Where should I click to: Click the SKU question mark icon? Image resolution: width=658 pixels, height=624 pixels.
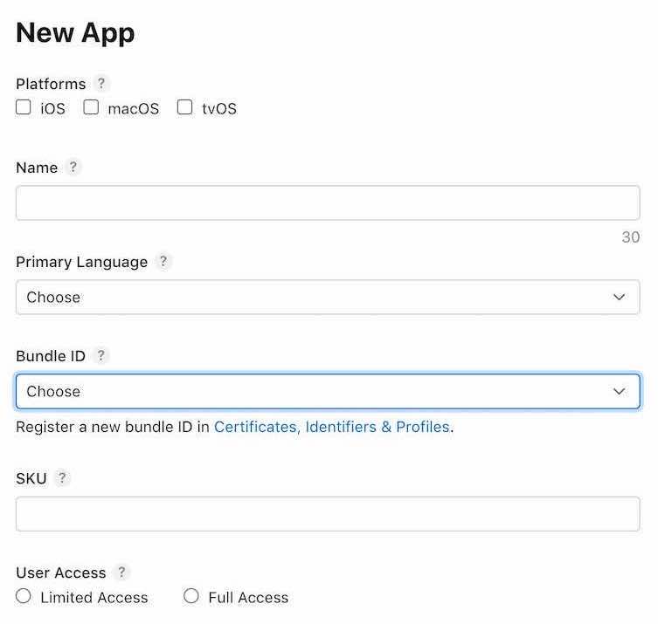pos(62,477)
